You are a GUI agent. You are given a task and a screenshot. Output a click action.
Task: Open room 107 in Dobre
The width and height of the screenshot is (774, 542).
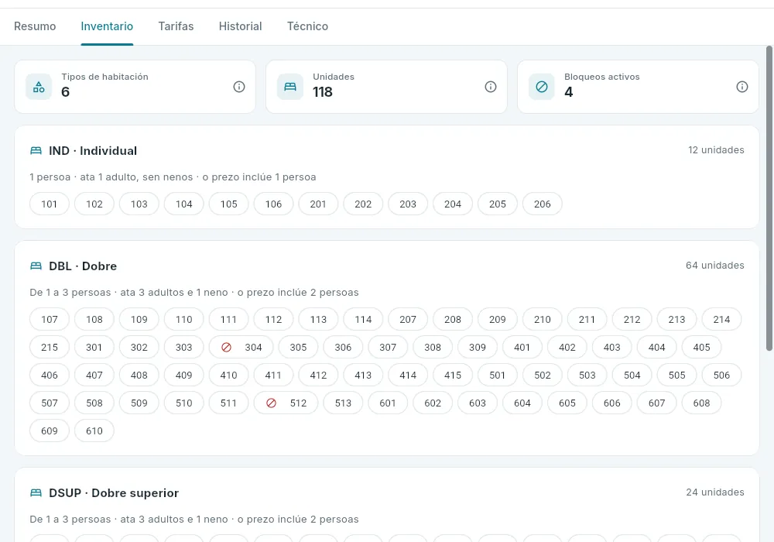pyautogui.click(x=50, y=319)
